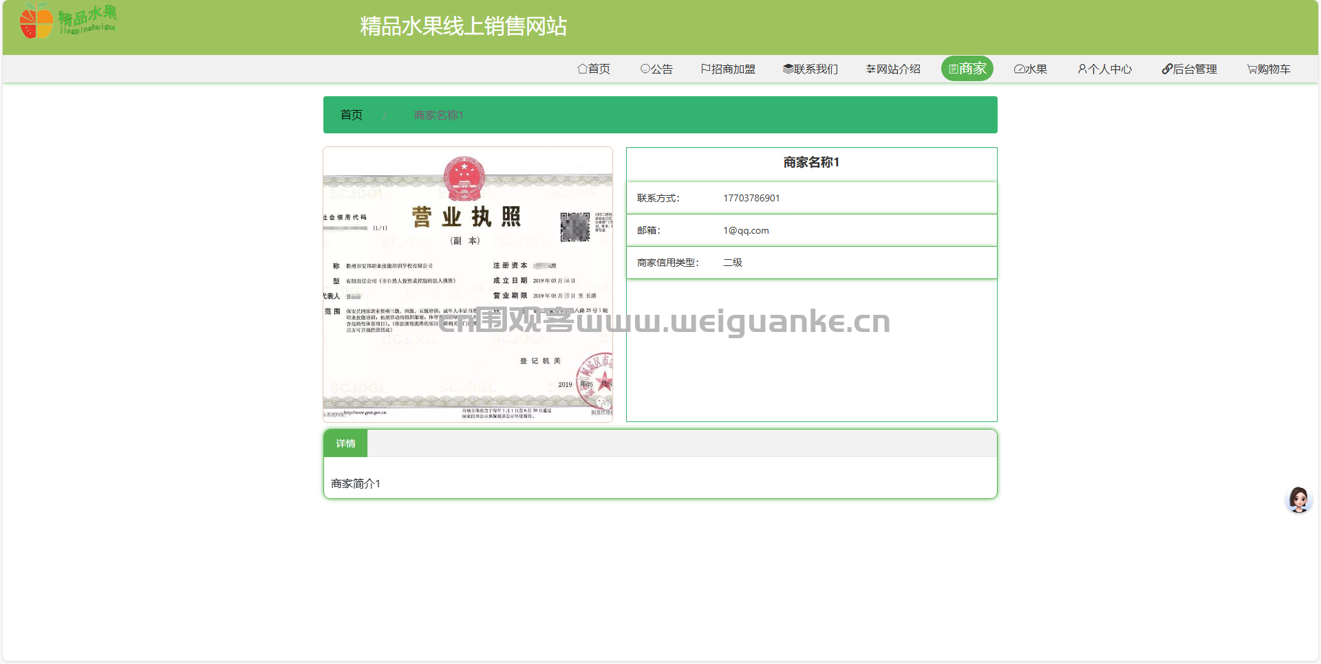Click the person icon for 个人中心
This screenshot has width=1321, height=664.
click(1082, 69)
